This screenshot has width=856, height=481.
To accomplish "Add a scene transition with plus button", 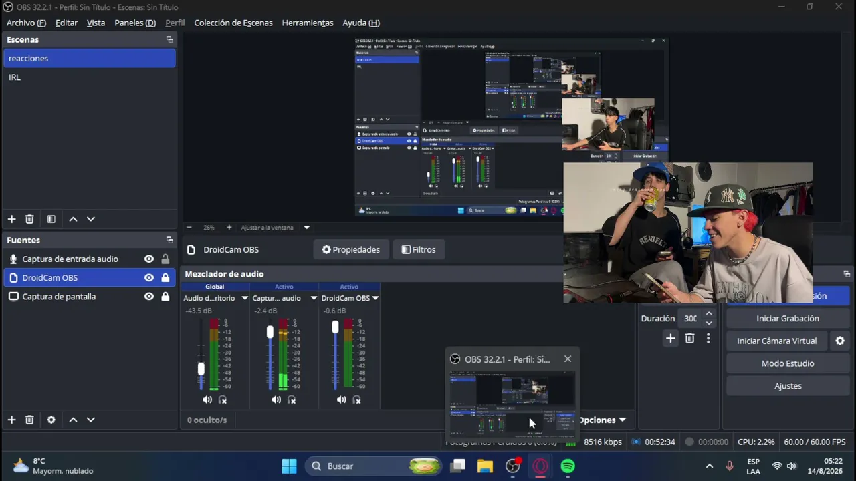I will tap(670, 339).
